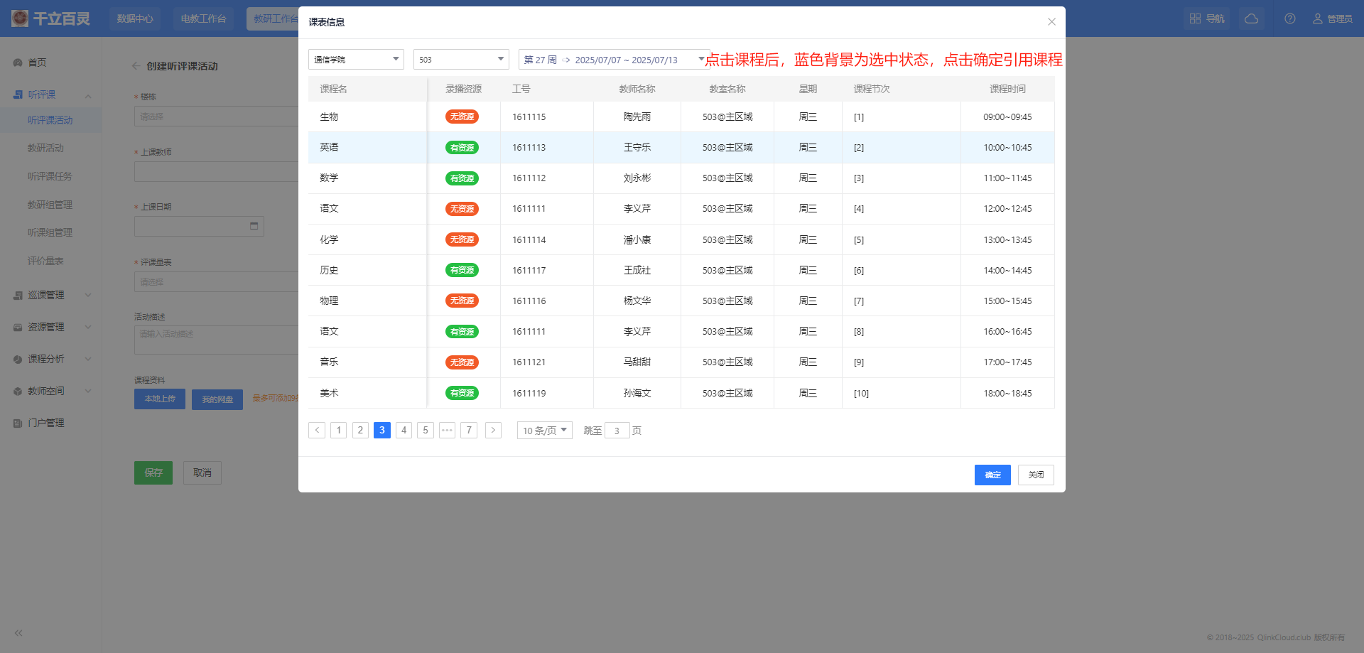Click the 关闭 button
The width and height of the screenshot is (1364, 653).
point(1036,475)
